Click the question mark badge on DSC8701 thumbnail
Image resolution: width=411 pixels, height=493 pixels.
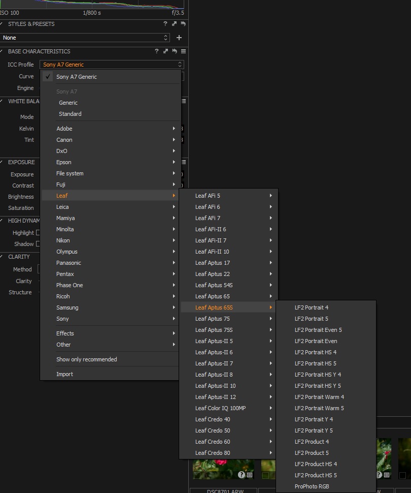coord(242,475)
